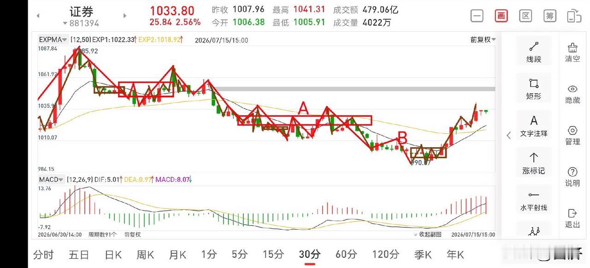This screenshot has width=590, height=268.
Task: Switch to the 五日 tab
Action: point(79,254)
